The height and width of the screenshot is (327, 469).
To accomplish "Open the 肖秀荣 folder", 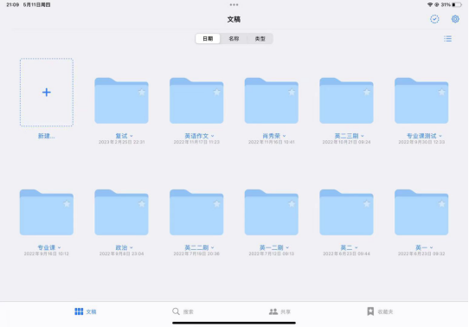I will pos(272,100).
